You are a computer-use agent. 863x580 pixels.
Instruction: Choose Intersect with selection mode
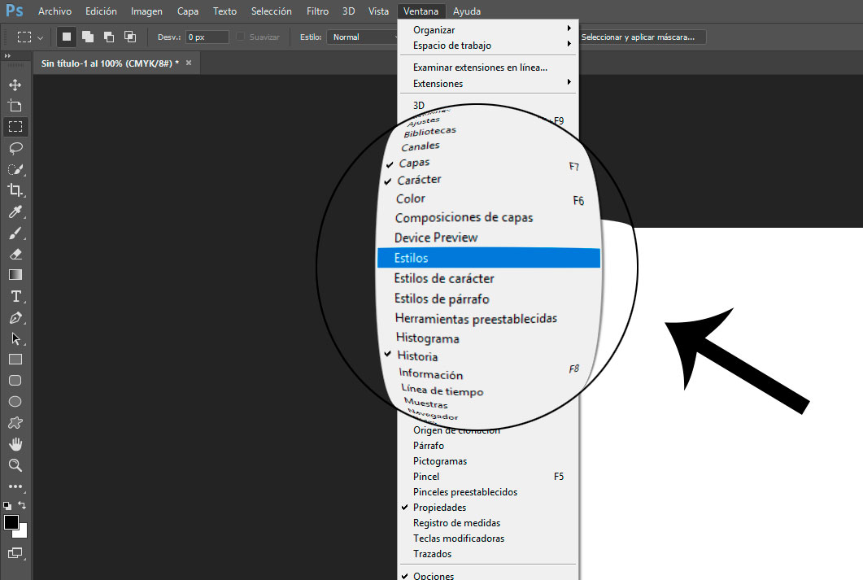[130, 37]
